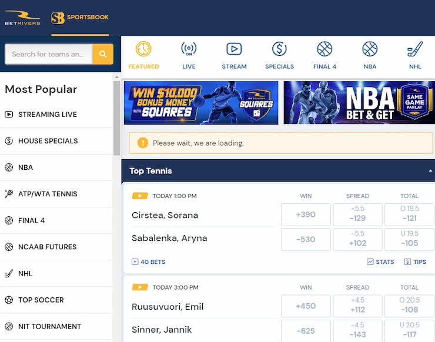Click the stream icon for the 3:00 PM match
The height and width of the screenshot is (342, 435).
(140, 287)
